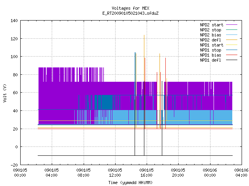The height and width of the screenshot is (186, 249).
Task: Pick the orange NPD2 defl legend line
Action: pos(231,40)
